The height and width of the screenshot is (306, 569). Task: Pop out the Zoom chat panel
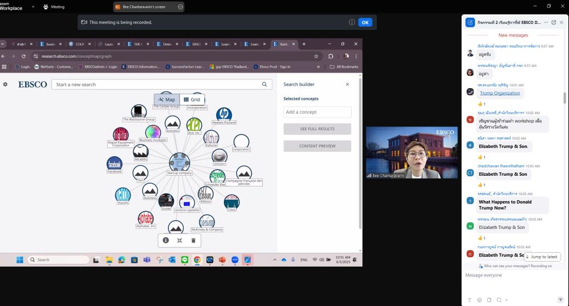pos(554,23)
